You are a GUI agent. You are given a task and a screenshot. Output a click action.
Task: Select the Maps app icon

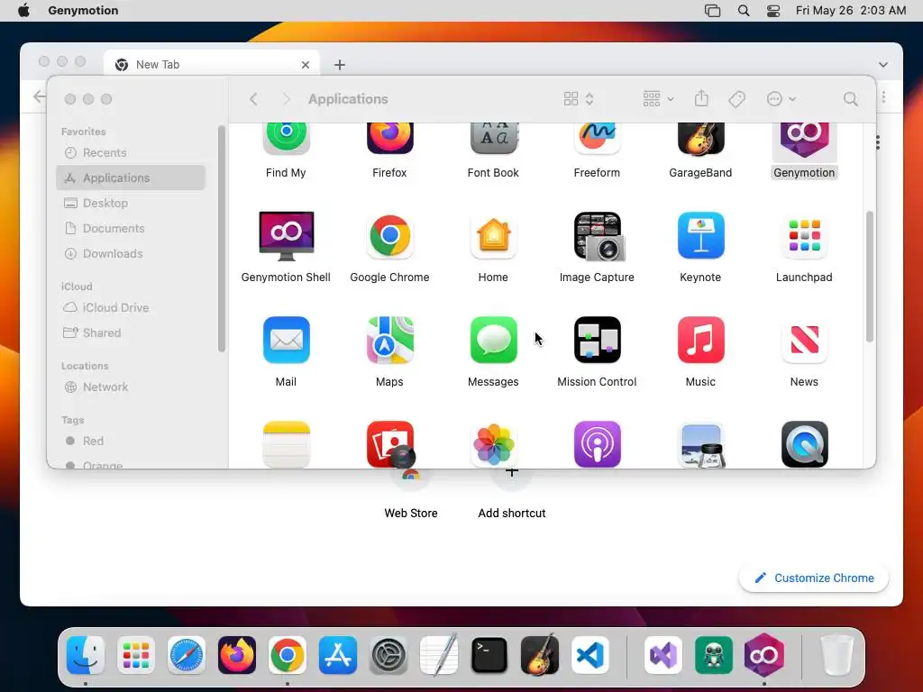(x=389, y=340)
